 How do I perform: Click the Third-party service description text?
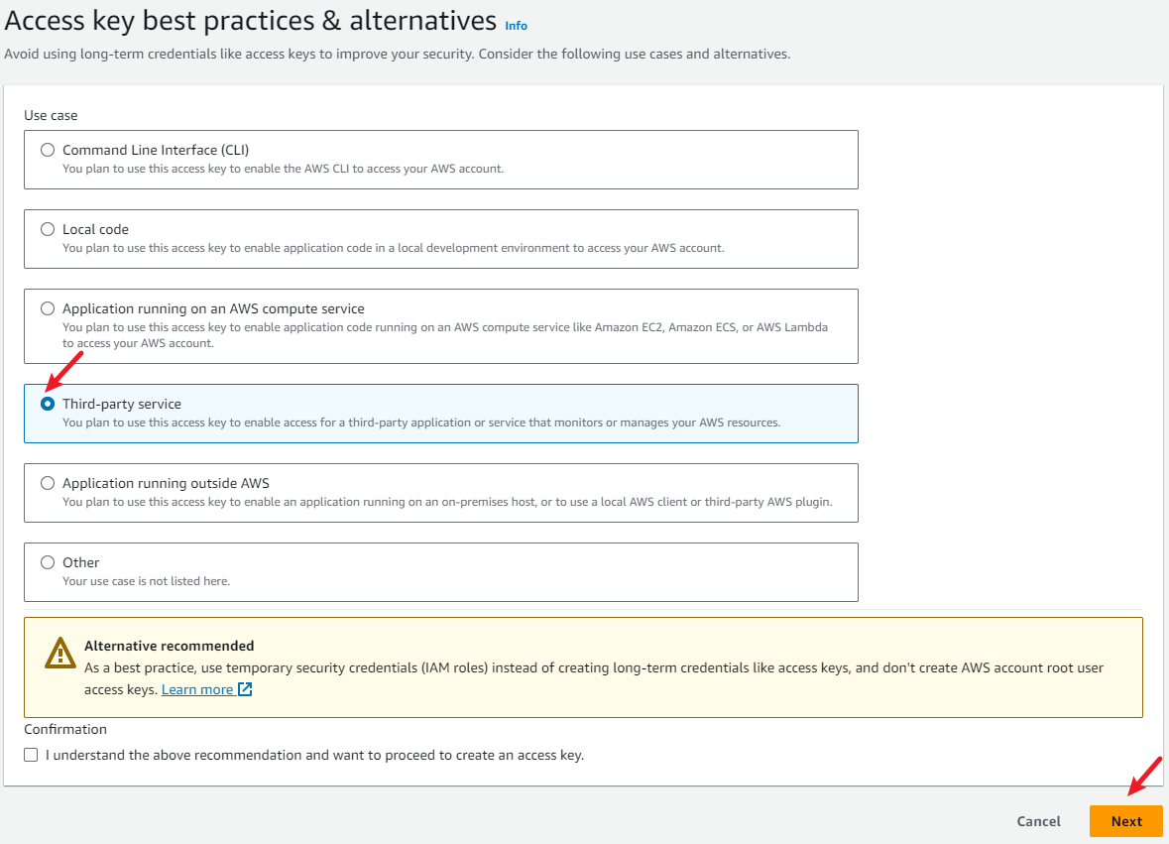coord(421,422)
